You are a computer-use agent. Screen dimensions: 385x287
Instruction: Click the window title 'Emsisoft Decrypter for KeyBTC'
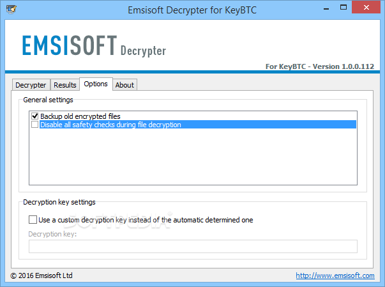(x=192, y=10)
